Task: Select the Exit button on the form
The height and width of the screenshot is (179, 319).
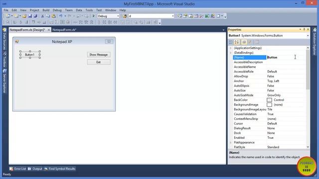Action: click(x=99, y=62)
